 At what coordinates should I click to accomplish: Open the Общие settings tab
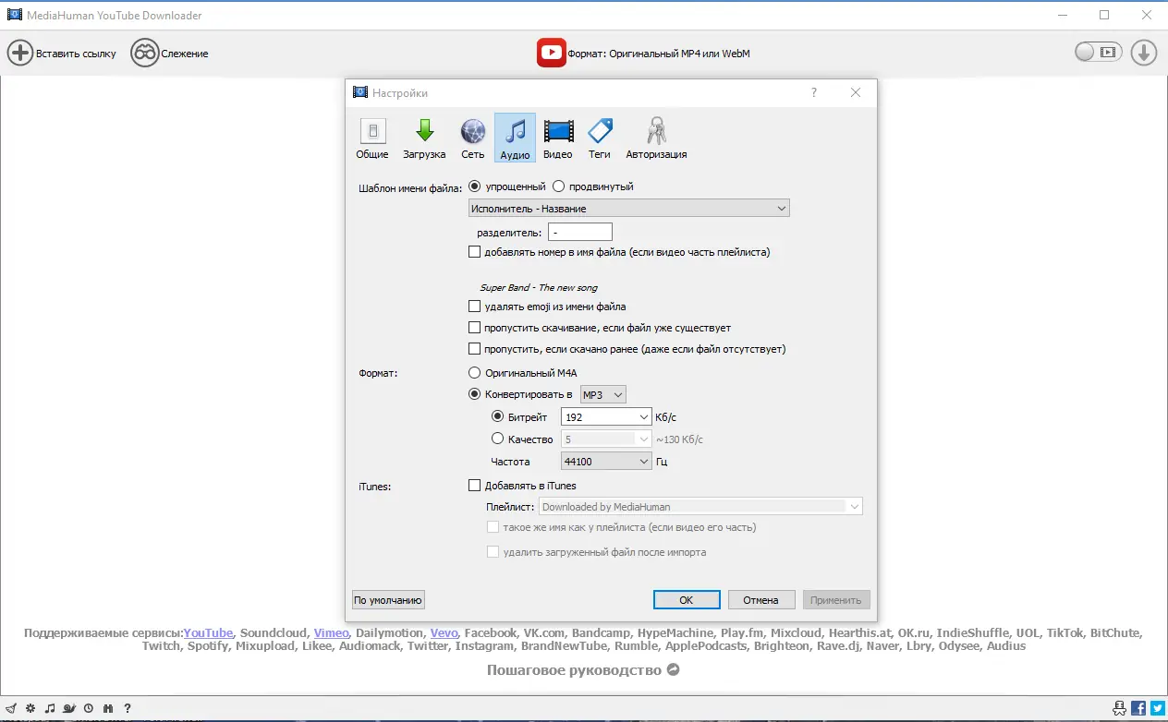coord(372,138)
